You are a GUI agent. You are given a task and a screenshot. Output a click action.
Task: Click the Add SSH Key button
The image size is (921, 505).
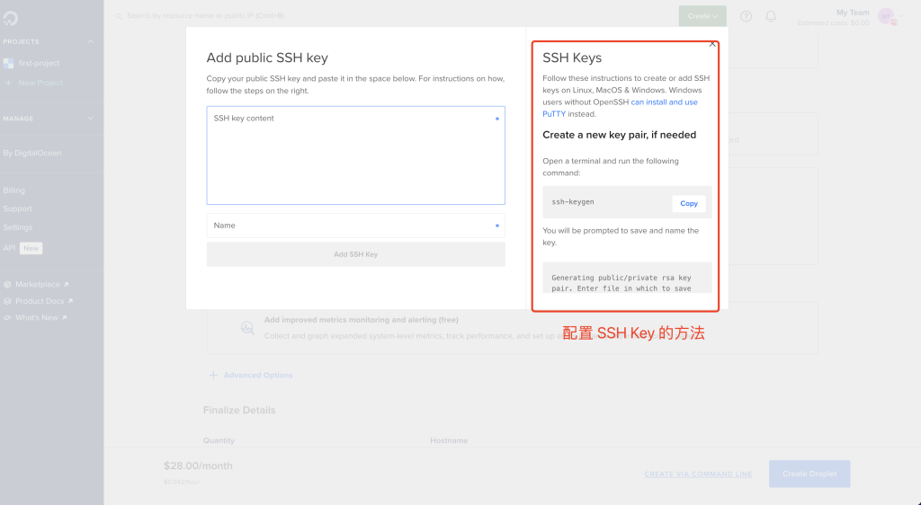pos(356,254)
